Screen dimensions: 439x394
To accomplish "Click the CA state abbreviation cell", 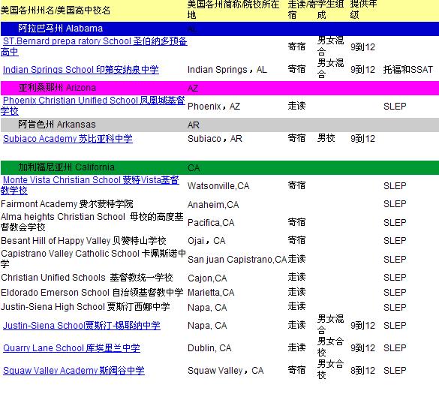I will click(194, 168).
